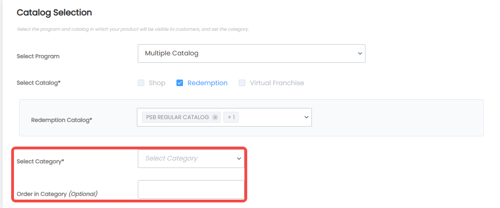Click the chevron arrow of Redemption Catalog
Image resolution: width=500 pixels, height=208 pixels.
306,117
